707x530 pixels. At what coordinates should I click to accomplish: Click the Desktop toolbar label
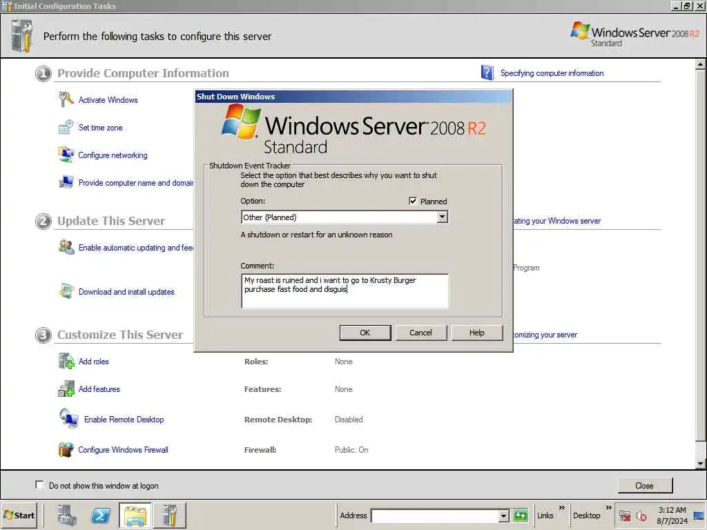586,515
